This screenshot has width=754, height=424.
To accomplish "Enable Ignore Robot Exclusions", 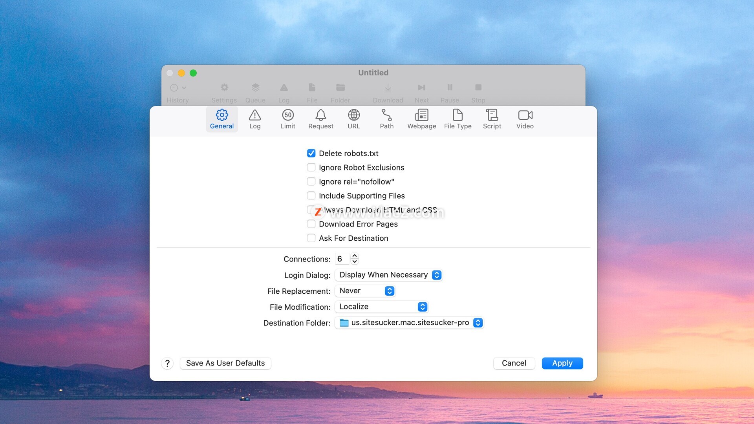I will pyautogui.click(x=311, y=167).
